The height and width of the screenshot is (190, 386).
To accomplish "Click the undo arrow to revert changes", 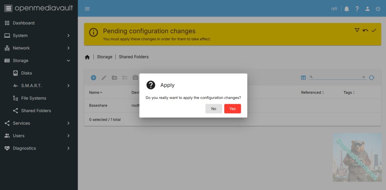I will click(365, 30).
